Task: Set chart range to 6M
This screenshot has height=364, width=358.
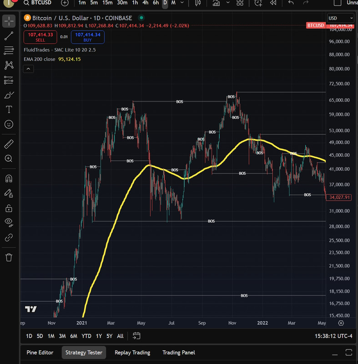Action: [74, 336]
